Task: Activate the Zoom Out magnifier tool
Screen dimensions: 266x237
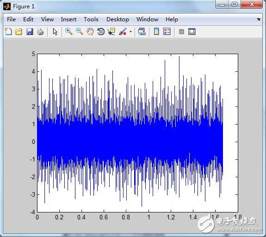Action: pos(80,32)
